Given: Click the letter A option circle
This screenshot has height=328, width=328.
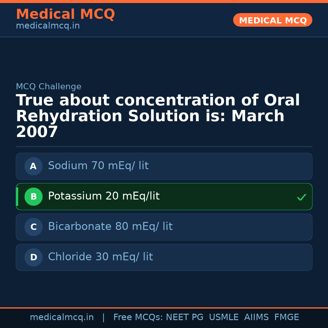Looking at the screenshot, I should coord(33,166).
